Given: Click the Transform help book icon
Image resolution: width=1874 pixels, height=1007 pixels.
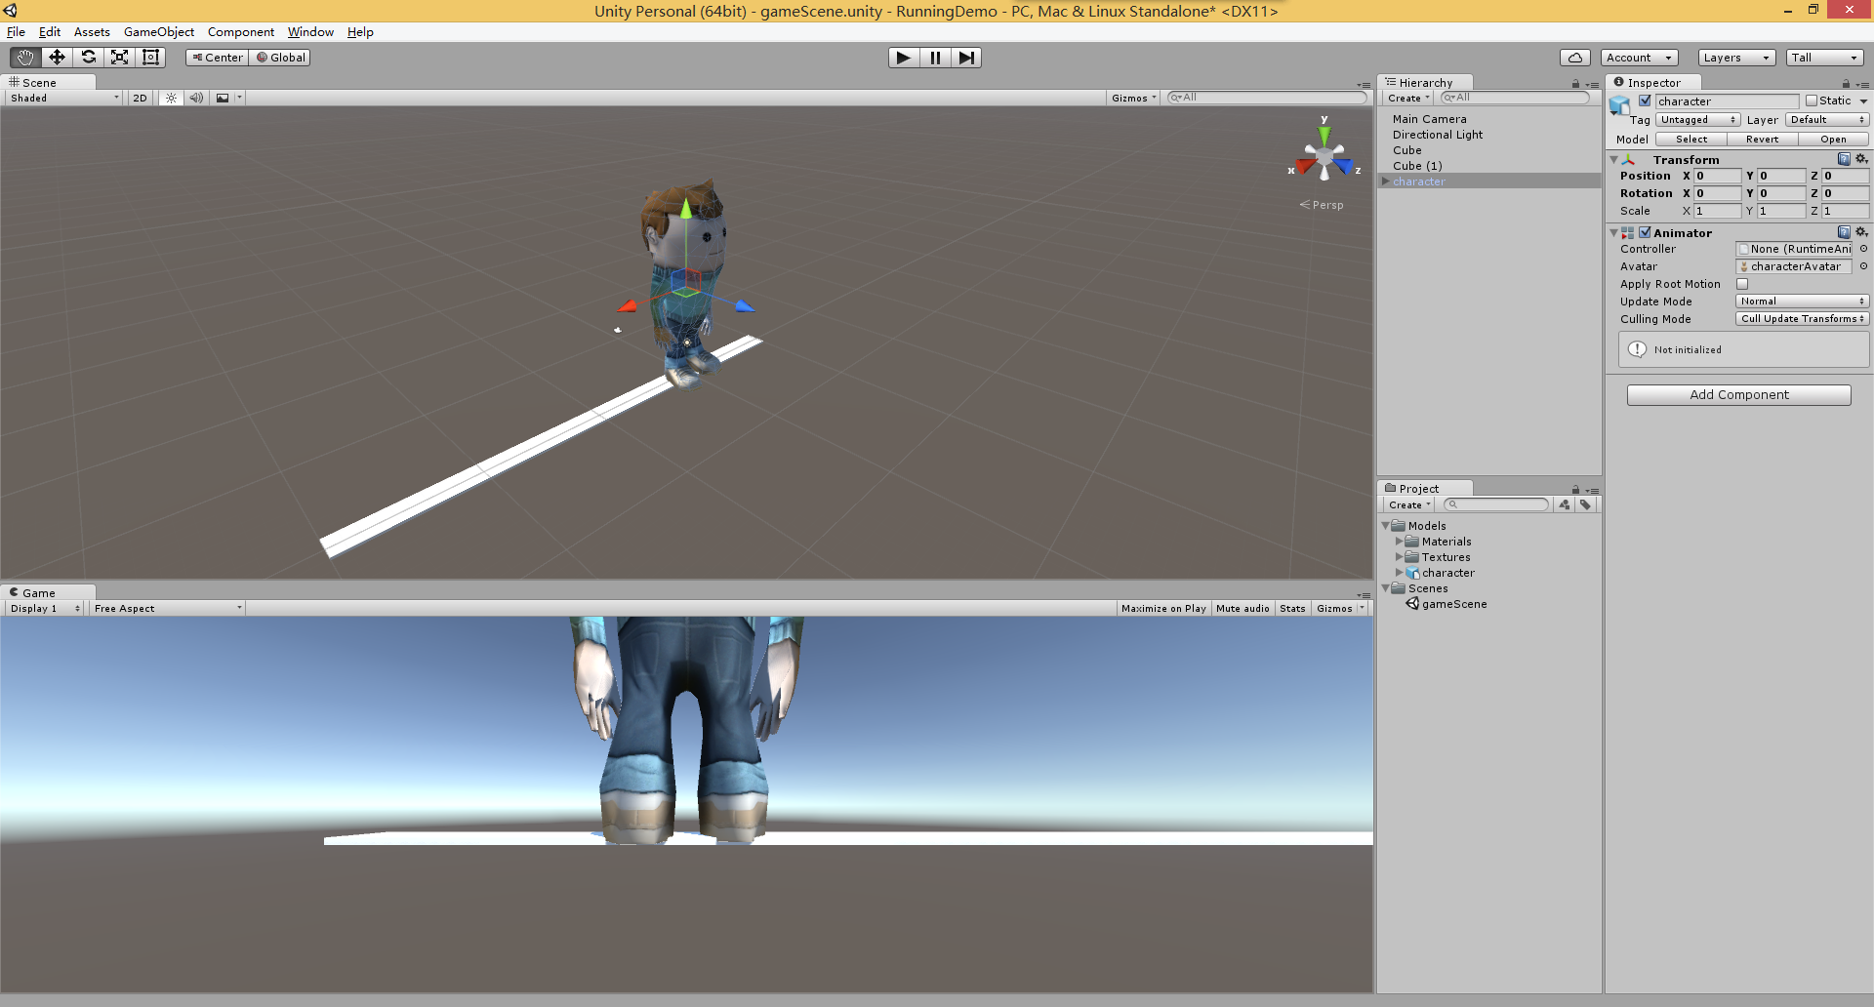Looking at the screenshot, I should [1844, 159].
